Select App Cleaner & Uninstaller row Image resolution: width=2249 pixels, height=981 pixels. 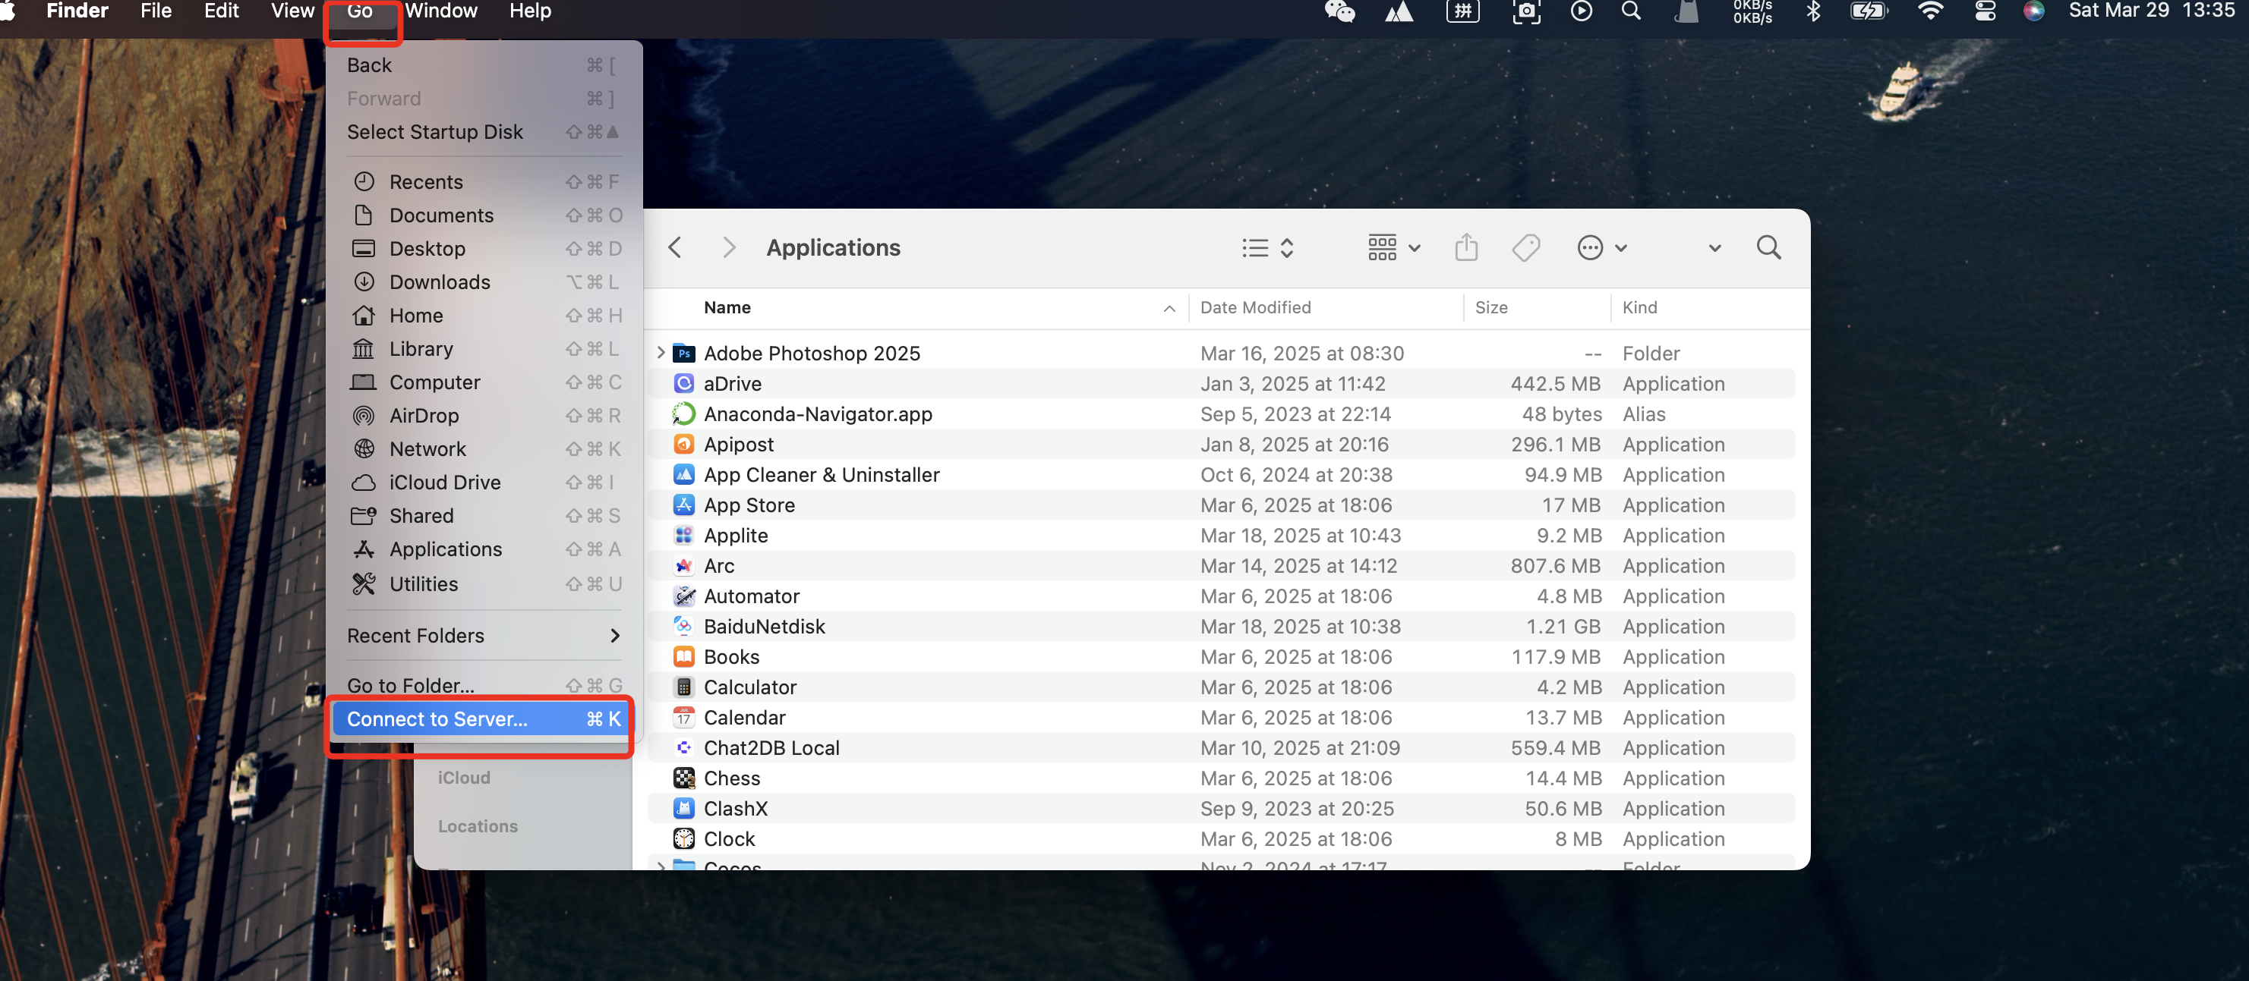[x=1220, y=475]
